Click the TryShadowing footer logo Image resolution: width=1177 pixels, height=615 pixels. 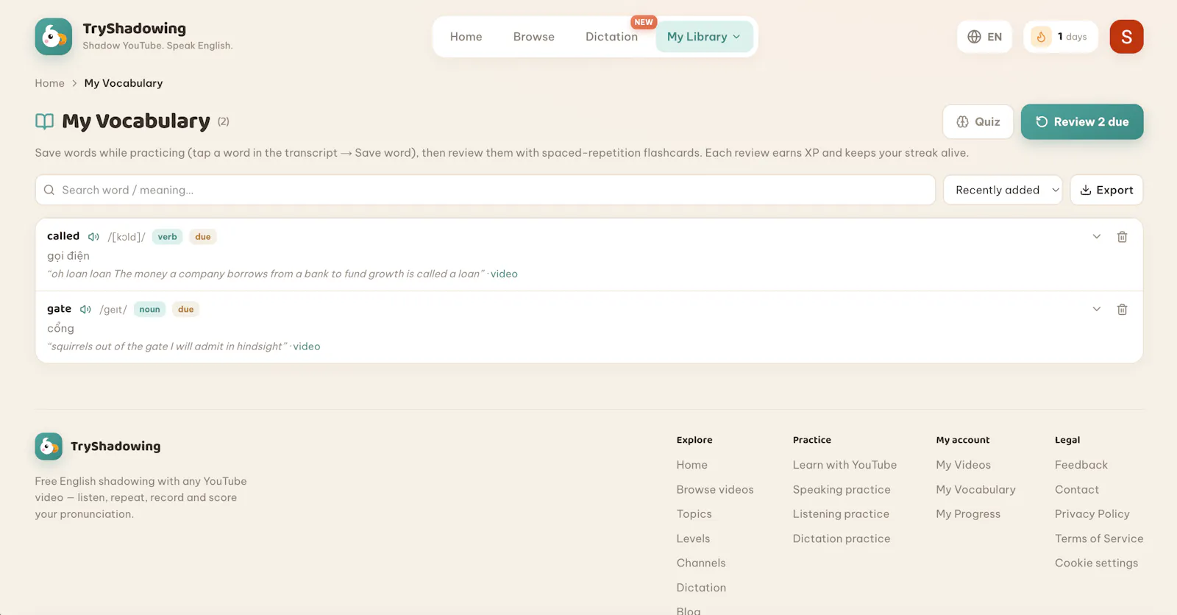(49, 447)
